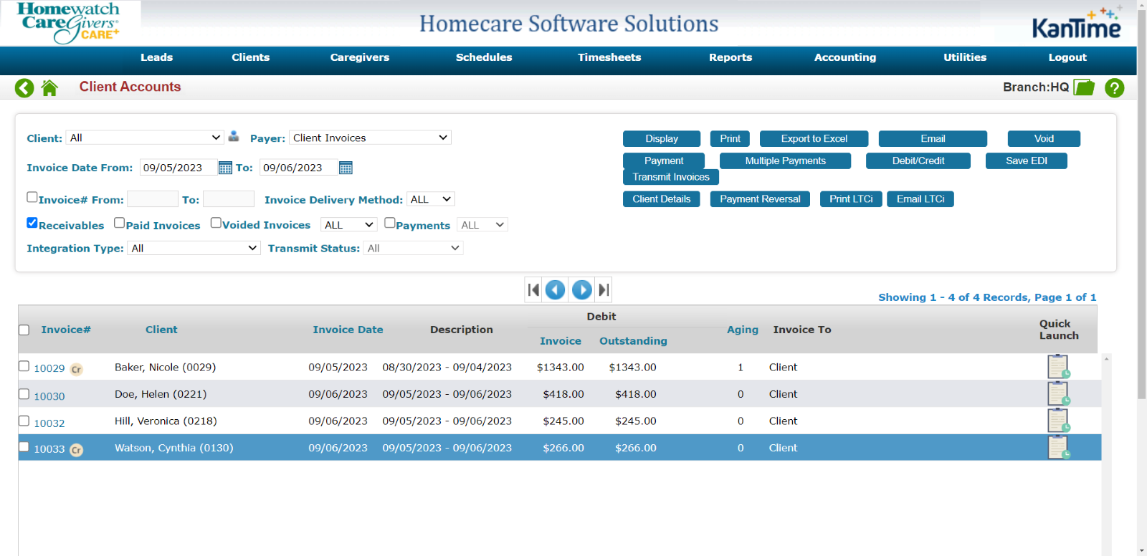Image resolution: width=1147 pixels, height=556 pixels.
Task: Open the Schedules menu
Action: tap(484, 57)
